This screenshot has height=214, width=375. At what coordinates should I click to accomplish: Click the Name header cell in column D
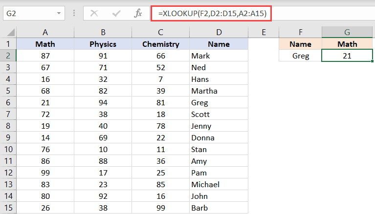(219, 44)
